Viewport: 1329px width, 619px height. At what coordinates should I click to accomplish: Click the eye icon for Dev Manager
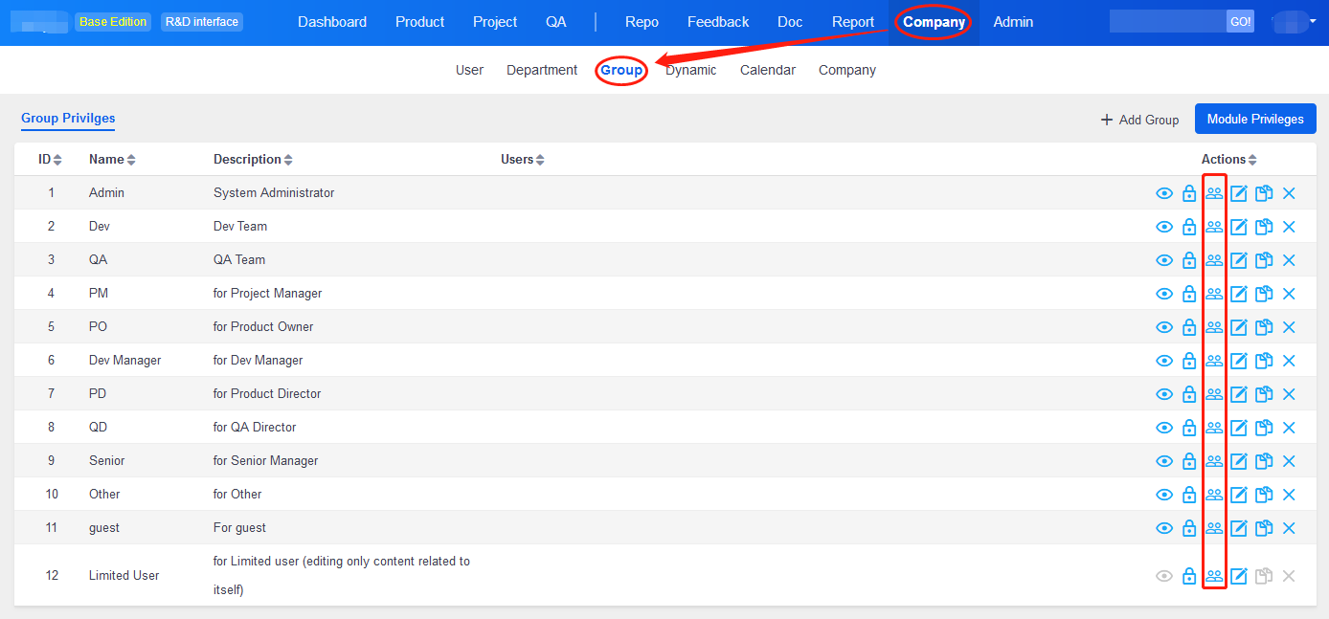[x=1164, y=361]
